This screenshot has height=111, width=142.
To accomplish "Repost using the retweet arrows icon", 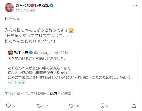I will 39,106.
